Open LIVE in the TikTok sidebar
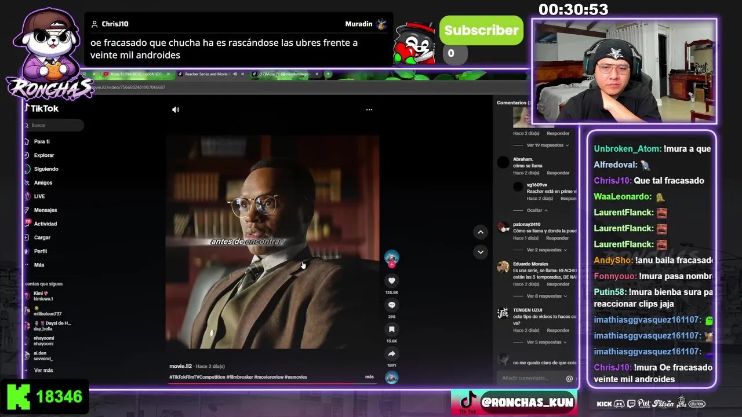 point(39,196)
